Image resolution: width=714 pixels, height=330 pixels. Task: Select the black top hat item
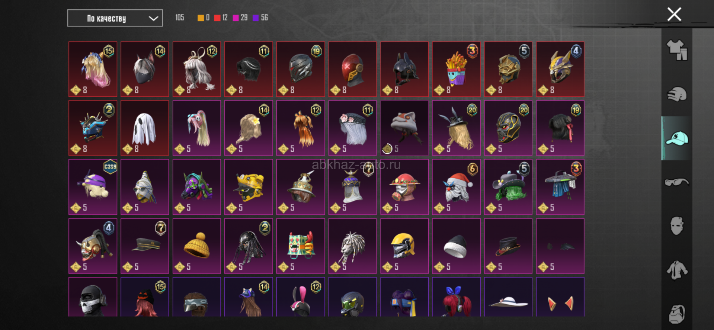tap(508, 246)
